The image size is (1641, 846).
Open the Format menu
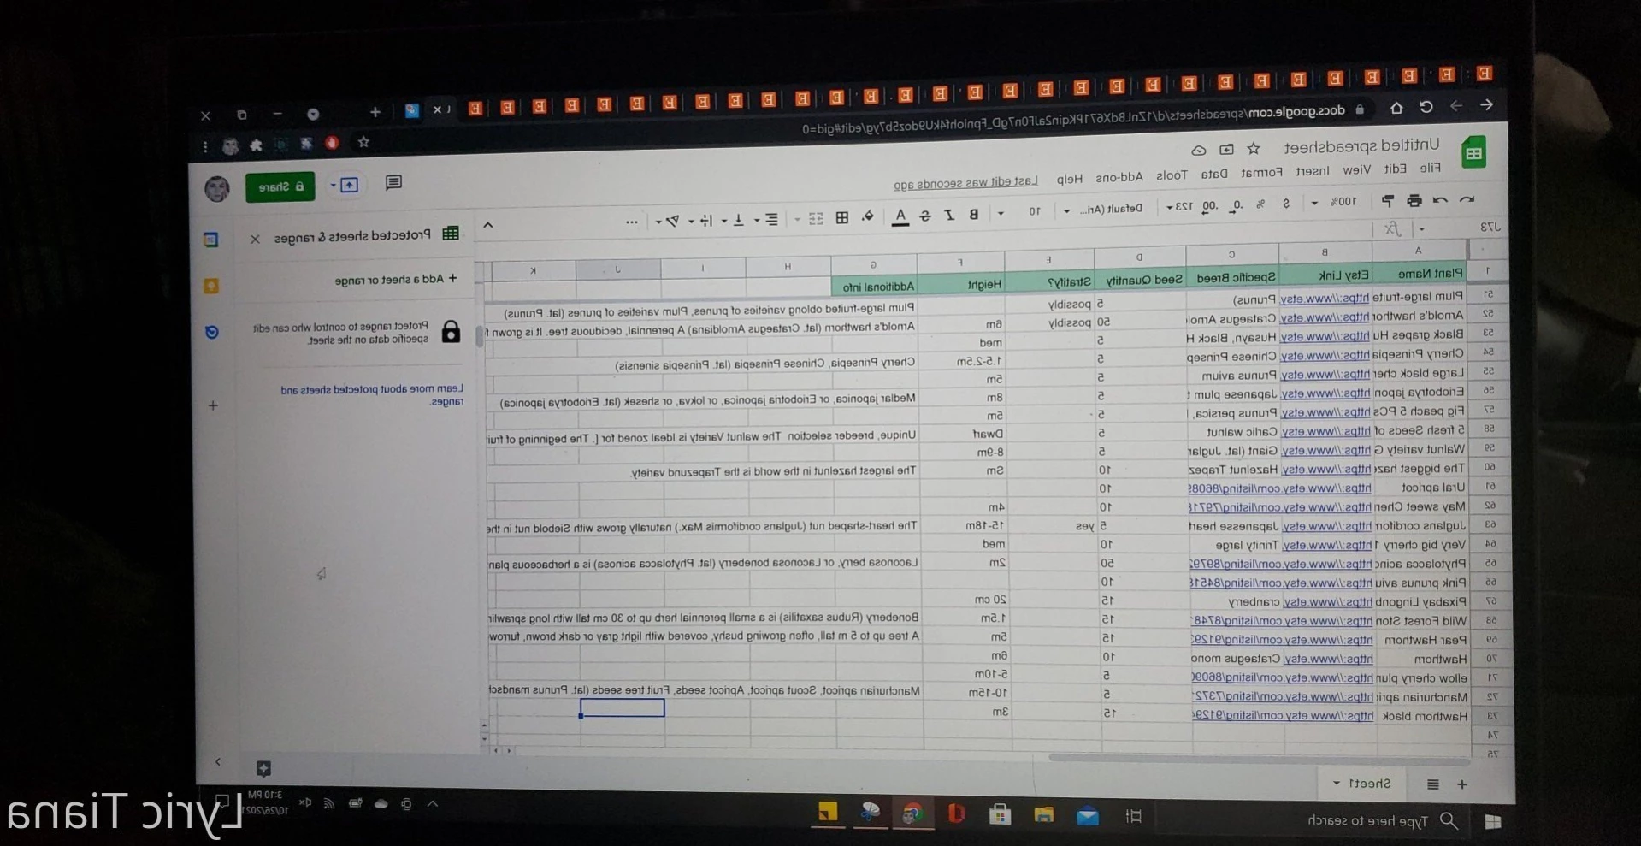(x=1262, y=172)
